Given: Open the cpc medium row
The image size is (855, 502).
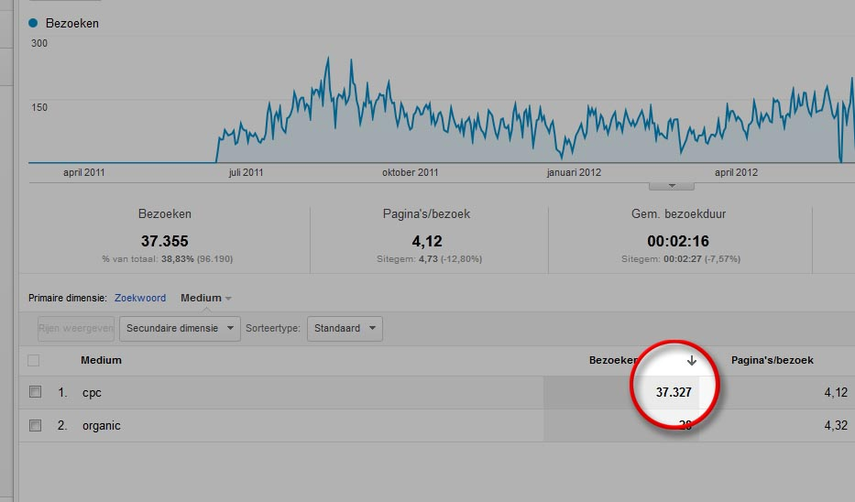Looking at the screenshot, I should point(92,392).
